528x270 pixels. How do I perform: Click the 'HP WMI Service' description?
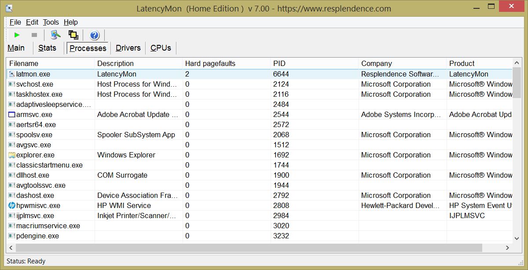pos(124,206)
